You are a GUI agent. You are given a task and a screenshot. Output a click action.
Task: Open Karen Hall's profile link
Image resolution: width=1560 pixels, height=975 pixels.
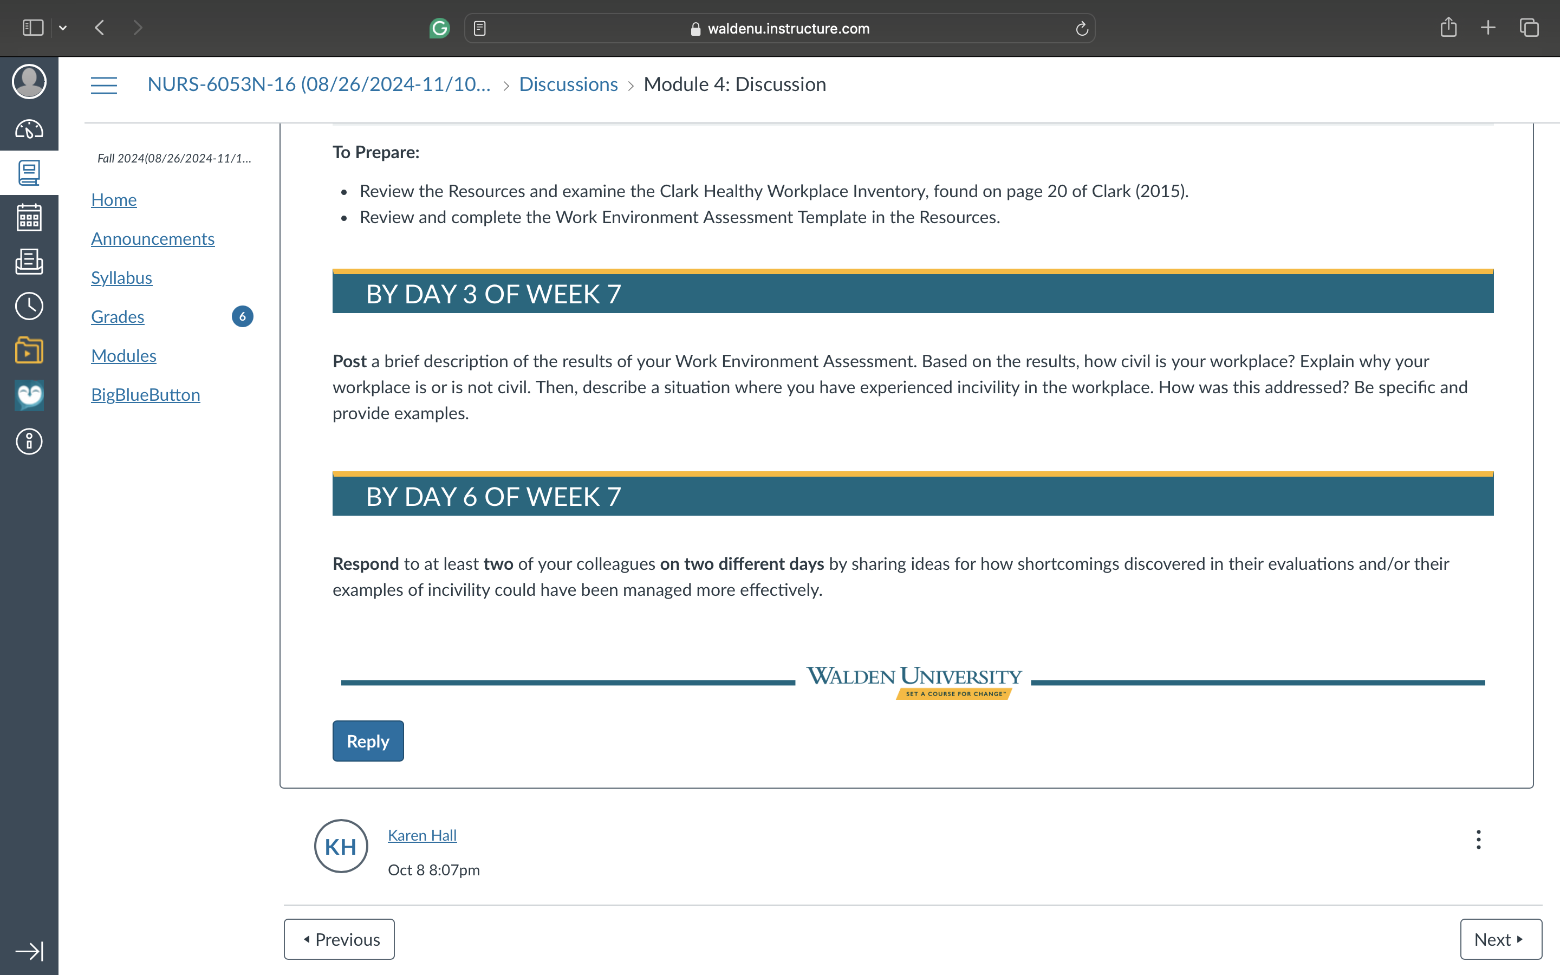(x=422, y=835)
